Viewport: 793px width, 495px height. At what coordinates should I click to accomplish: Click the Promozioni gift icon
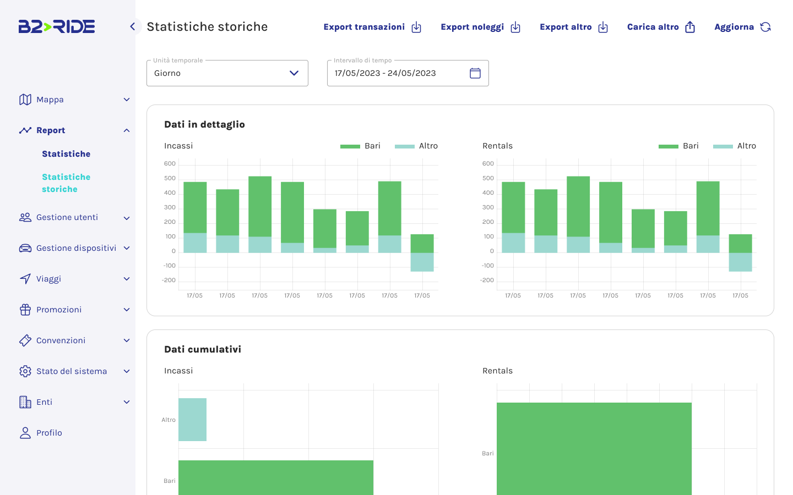pos(25,310)
